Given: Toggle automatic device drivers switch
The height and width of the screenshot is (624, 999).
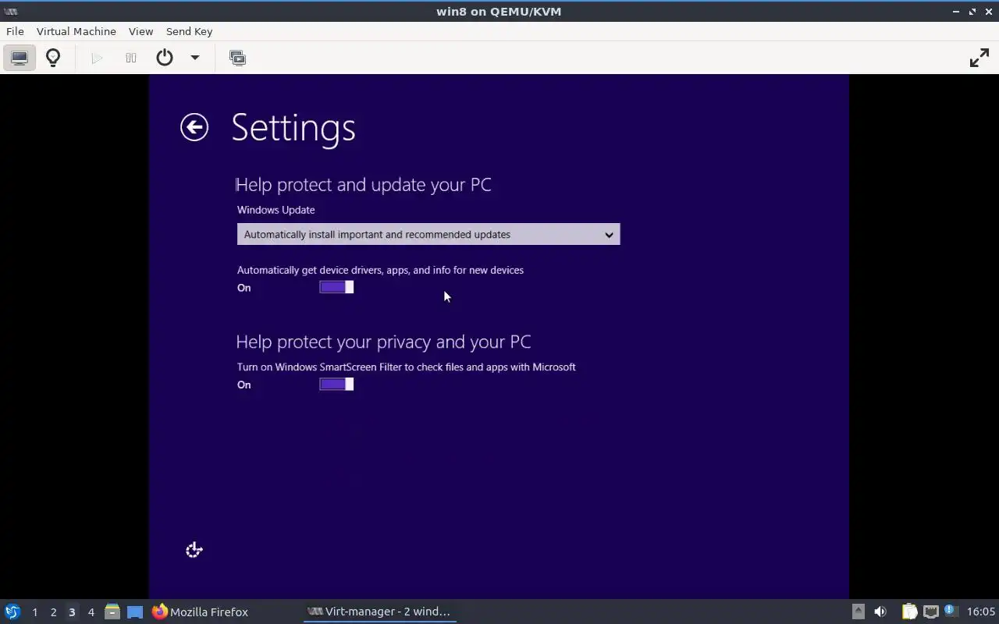Looking at the screenshot, I should pos(336,287).
